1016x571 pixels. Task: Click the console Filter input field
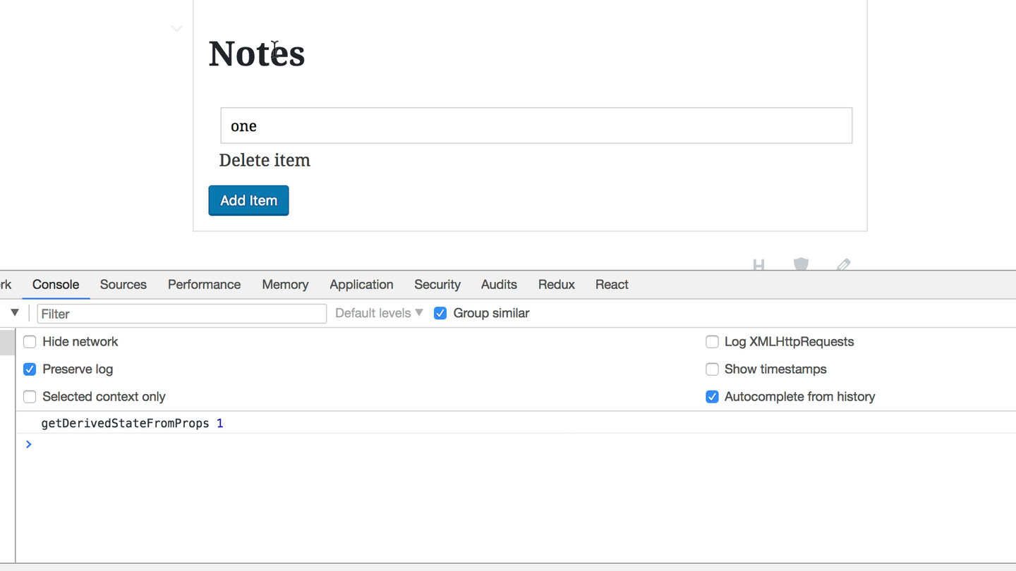coord(182,314)
